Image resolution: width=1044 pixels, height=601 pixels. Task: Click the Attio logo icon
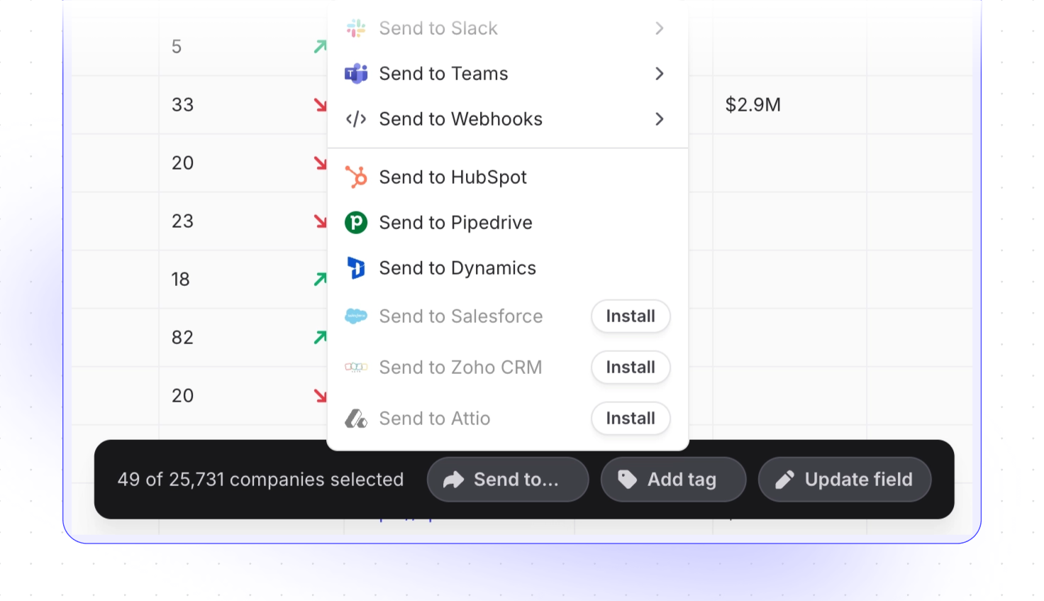[x=356, y=419]
